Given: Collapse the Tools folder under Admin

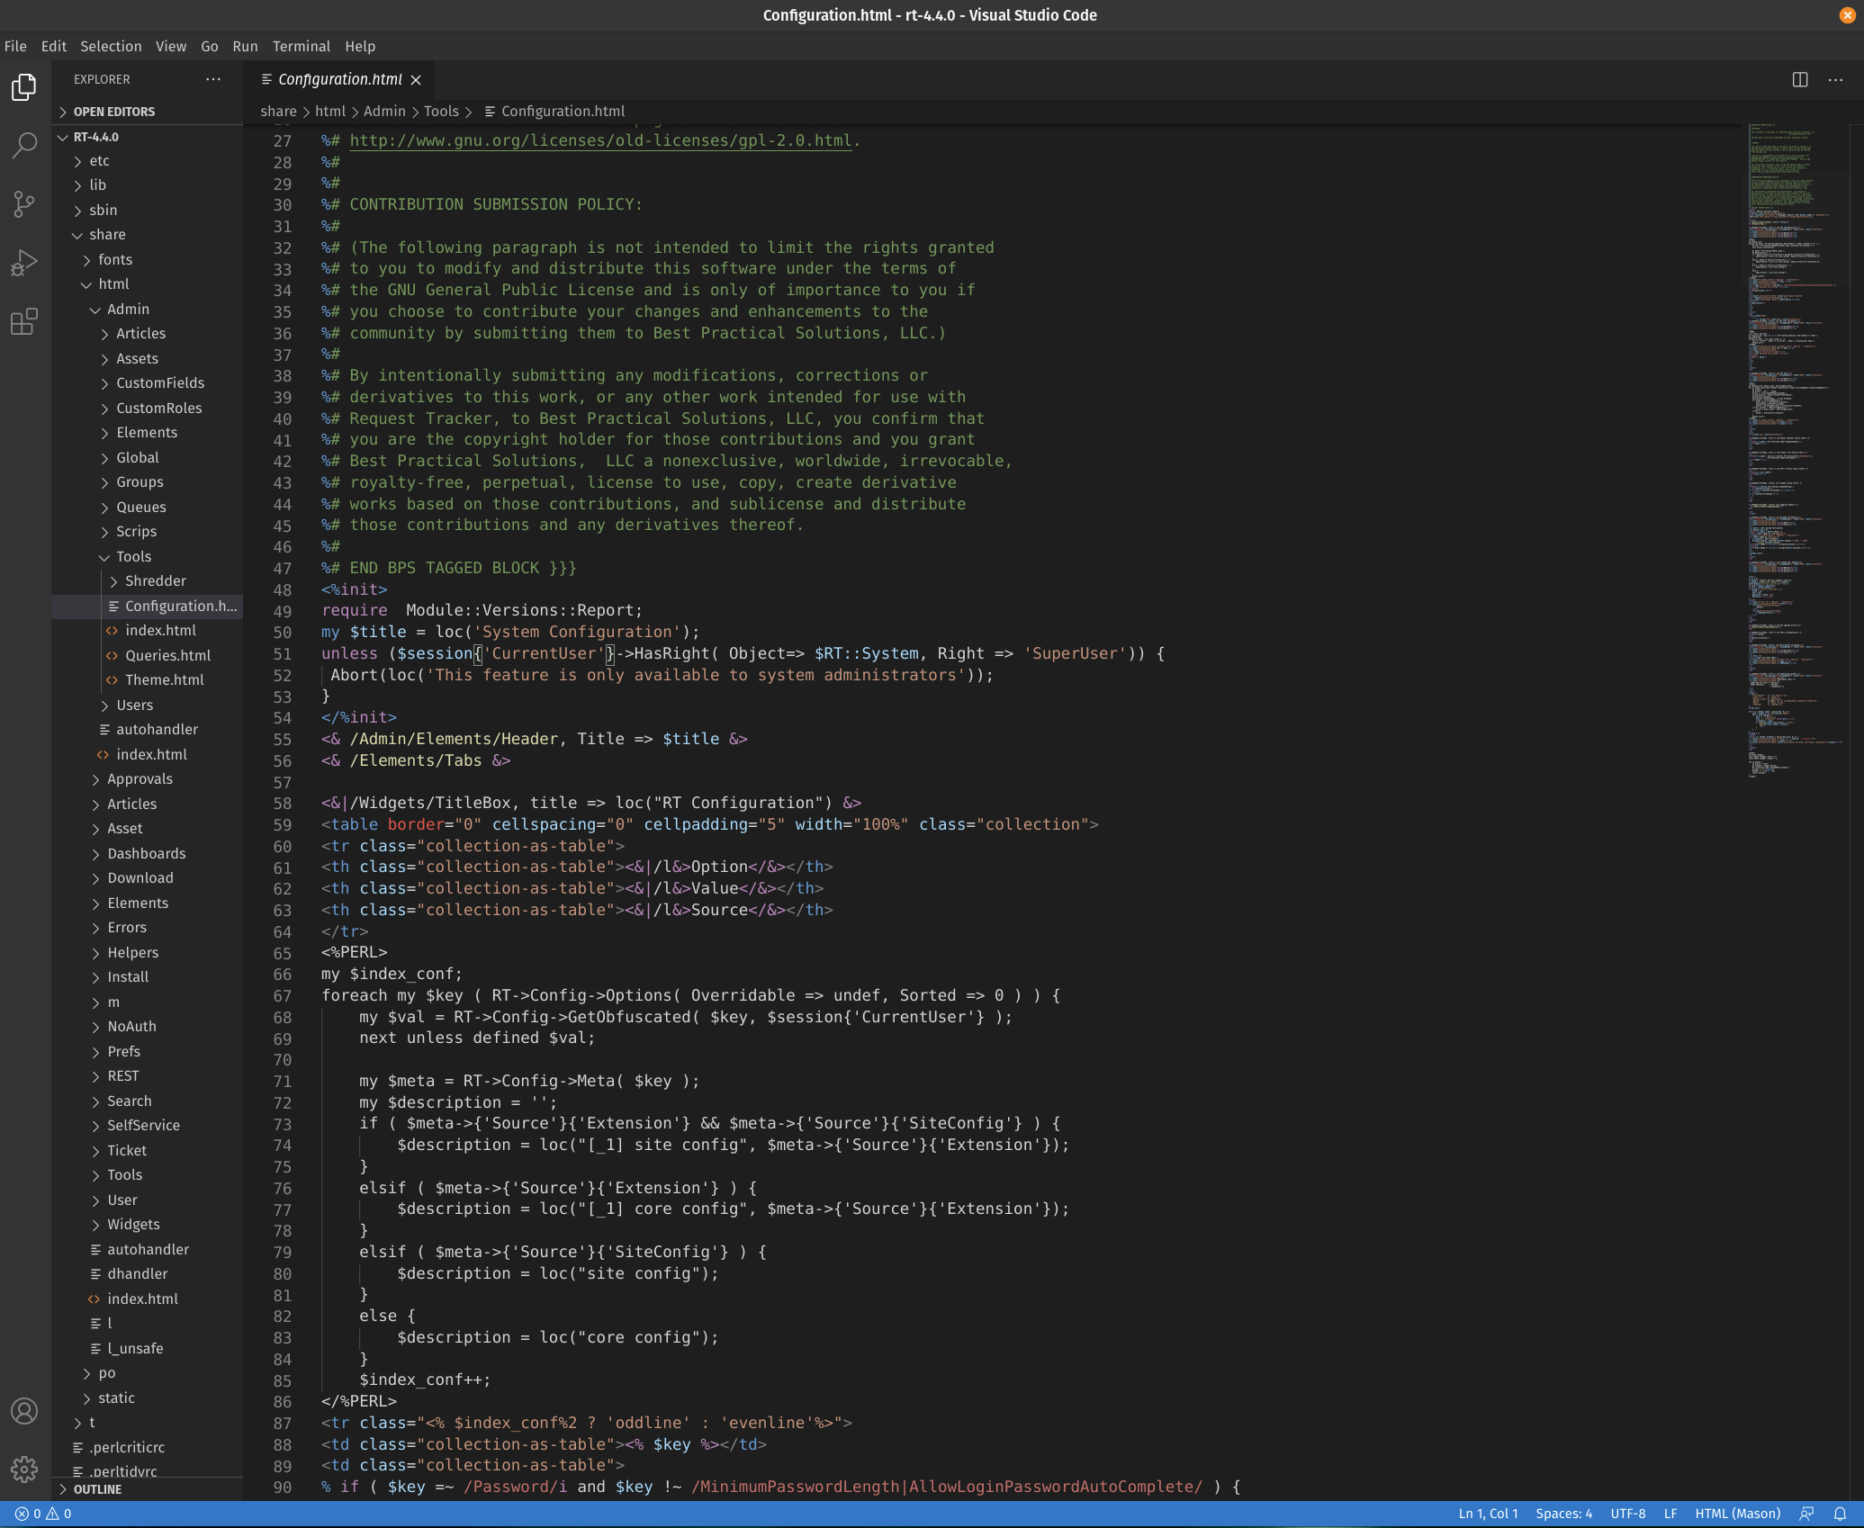Looking at the screenshot, I should [x=133, y=556].
